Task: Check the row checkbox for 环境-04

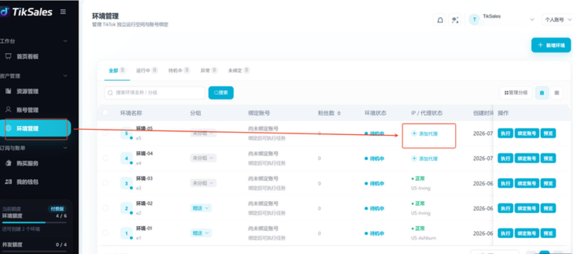Action: click(106, 158)
